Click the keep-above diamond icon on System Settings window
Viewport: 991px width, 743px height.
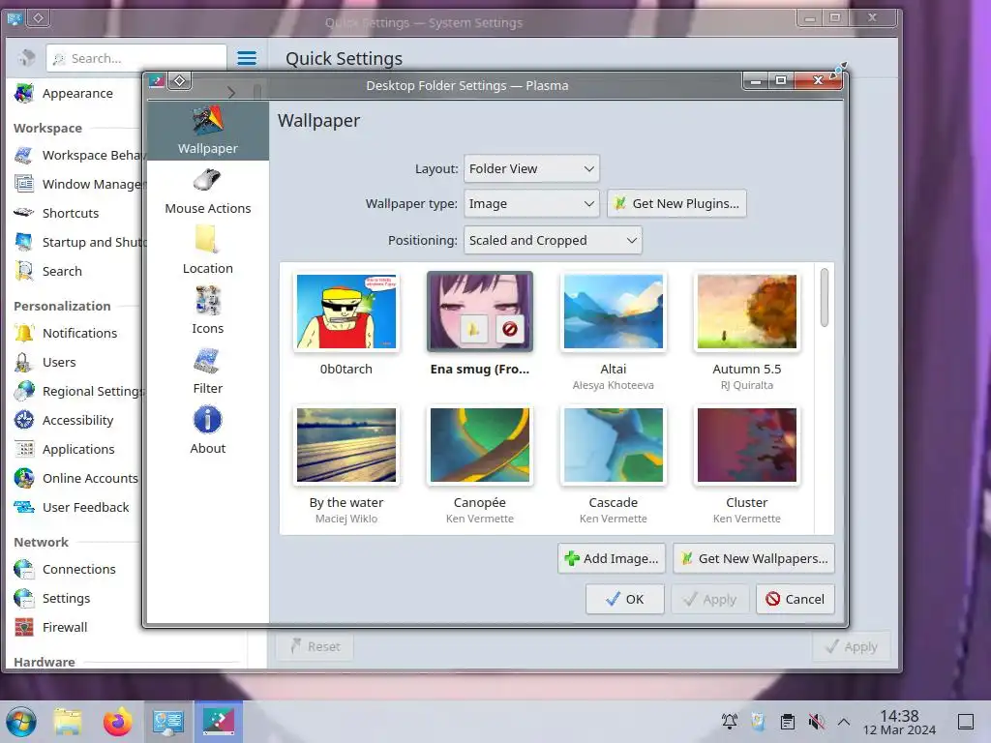pyautogui.click(x=38, y=18)
